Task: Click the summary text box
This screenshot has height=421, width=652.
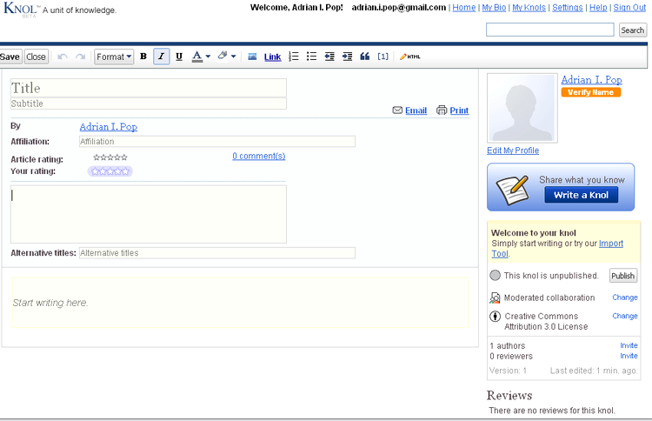Action: [x=149, y=214]
